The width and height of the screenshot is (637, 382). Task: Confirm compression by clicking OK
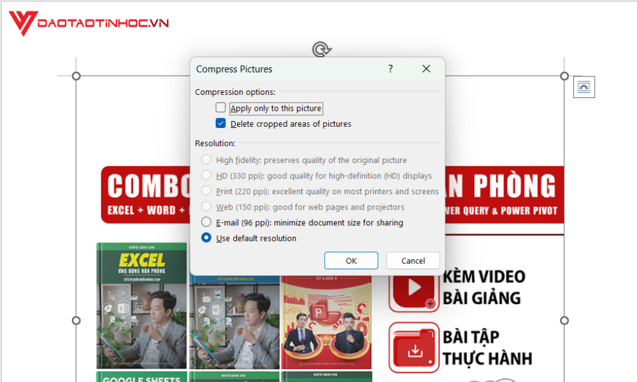[x=351, y=260]
